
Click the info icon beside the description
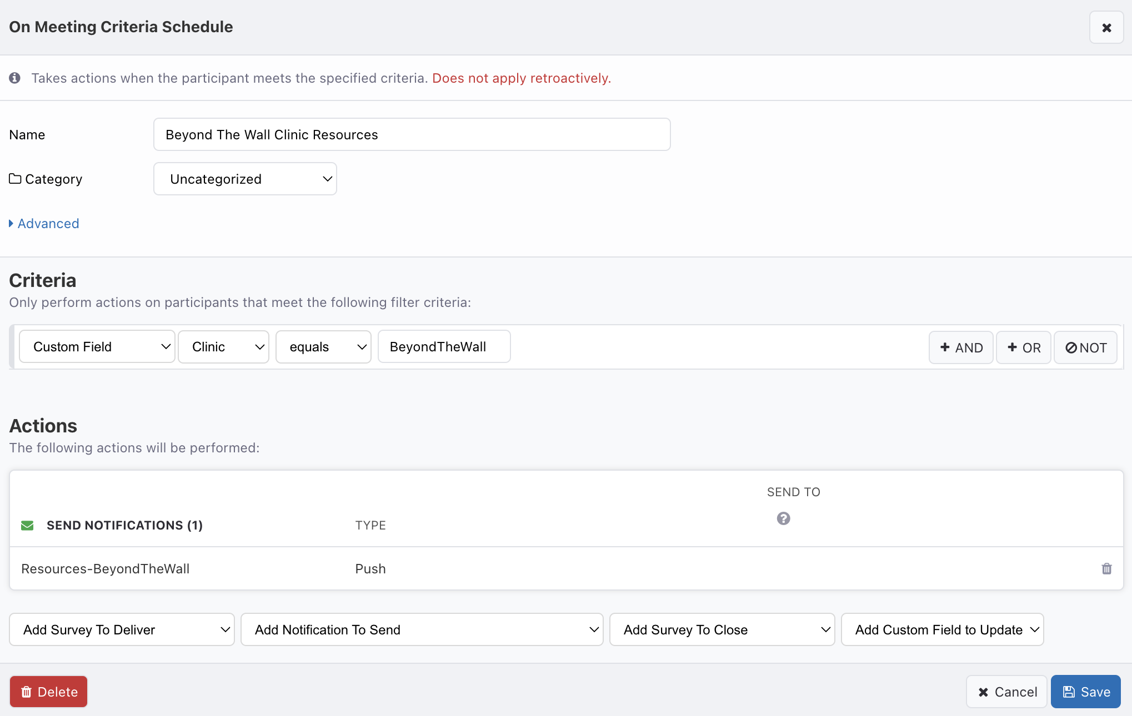(15, 78)
